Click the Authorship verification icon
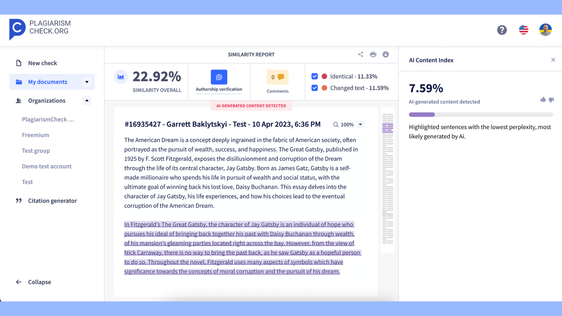The height and width of the screenshot is (316, 562). point(219,77)
